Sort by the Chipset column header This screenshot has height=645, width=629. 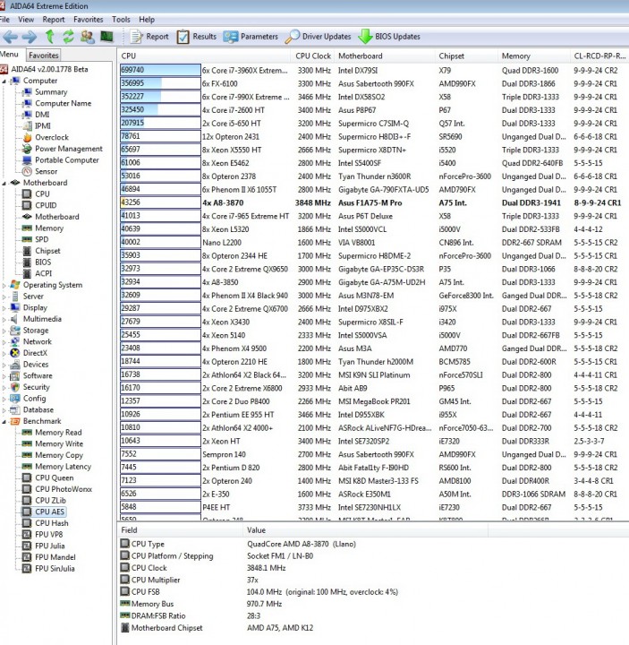[466, 56]
